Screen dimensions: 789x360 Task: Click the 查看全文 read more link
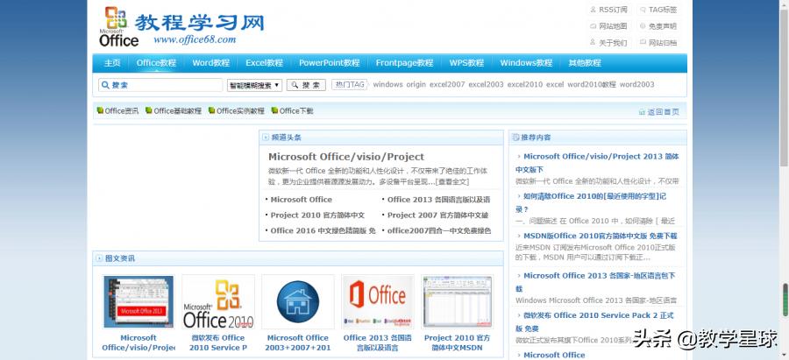click(451, 181)
